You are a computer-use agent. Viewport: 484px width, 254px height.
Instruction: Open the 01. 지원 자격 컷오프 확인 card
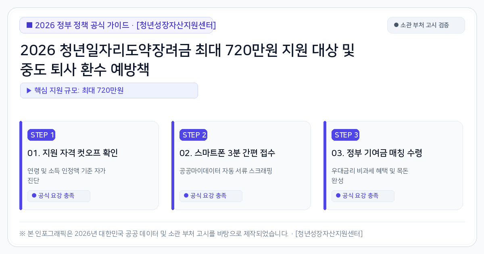(89, 165)
